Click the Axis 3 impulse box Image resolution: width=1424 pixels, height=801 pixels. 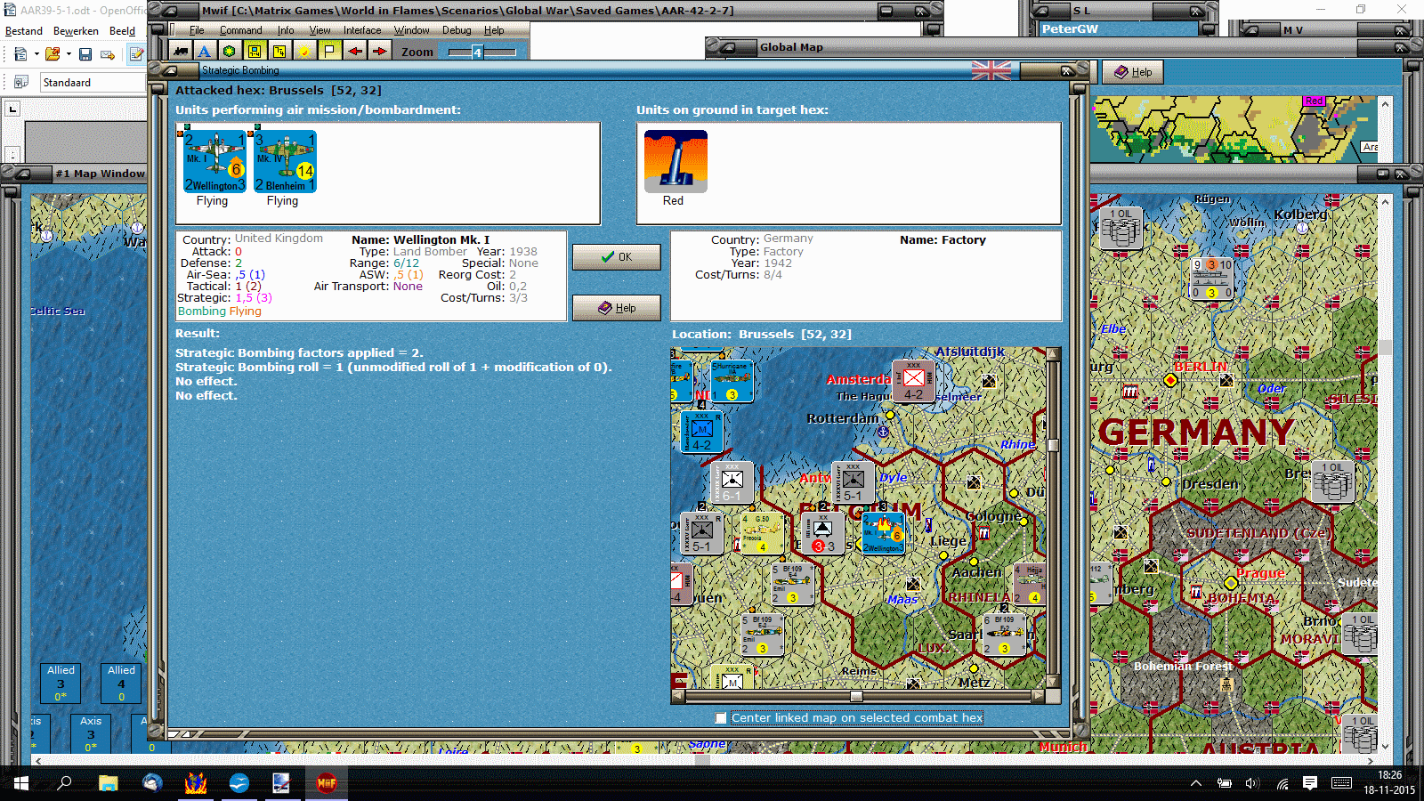pos(91,734)
